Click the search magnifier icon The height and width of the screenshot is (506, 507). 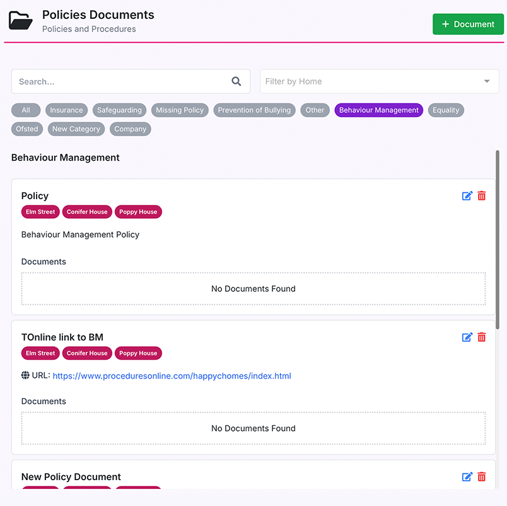[x=236, y=81]
